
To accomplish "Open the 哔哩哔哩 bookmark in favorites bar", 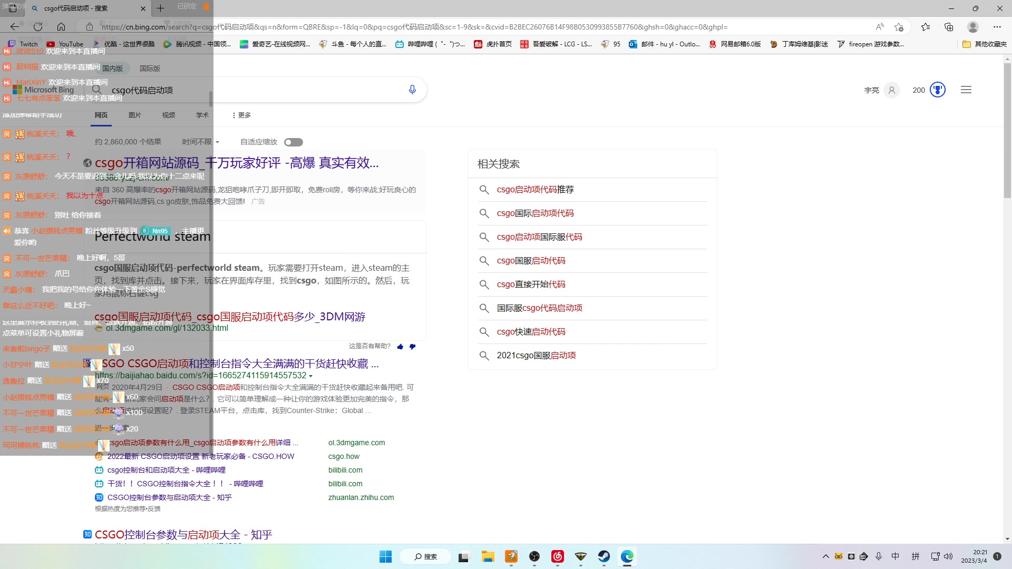I will [430, 44].
